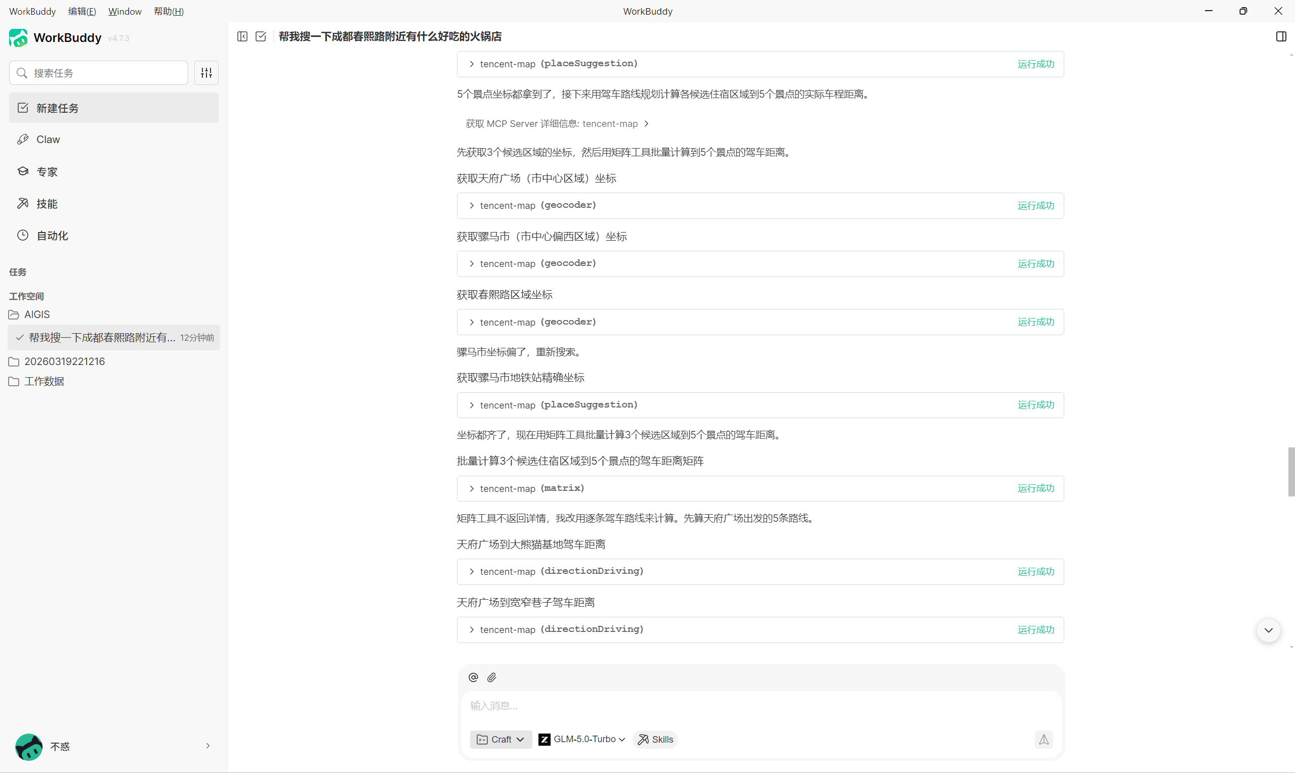Screen dimensions: 1295x773
Task: Click the mention @ icon
Action: click(x=473, y=677)
